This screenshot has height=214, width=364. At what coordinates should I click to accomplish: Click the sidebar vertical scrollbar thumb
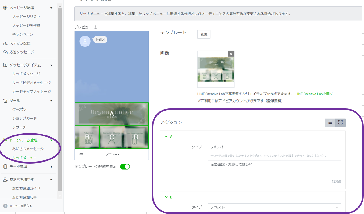(x=60, y=99)
